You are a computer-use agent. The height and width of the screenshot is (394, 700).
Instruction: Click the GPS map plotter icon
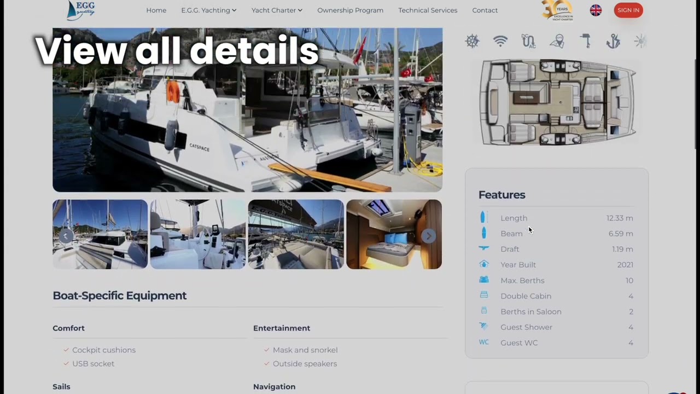click(x=557, y=41)
